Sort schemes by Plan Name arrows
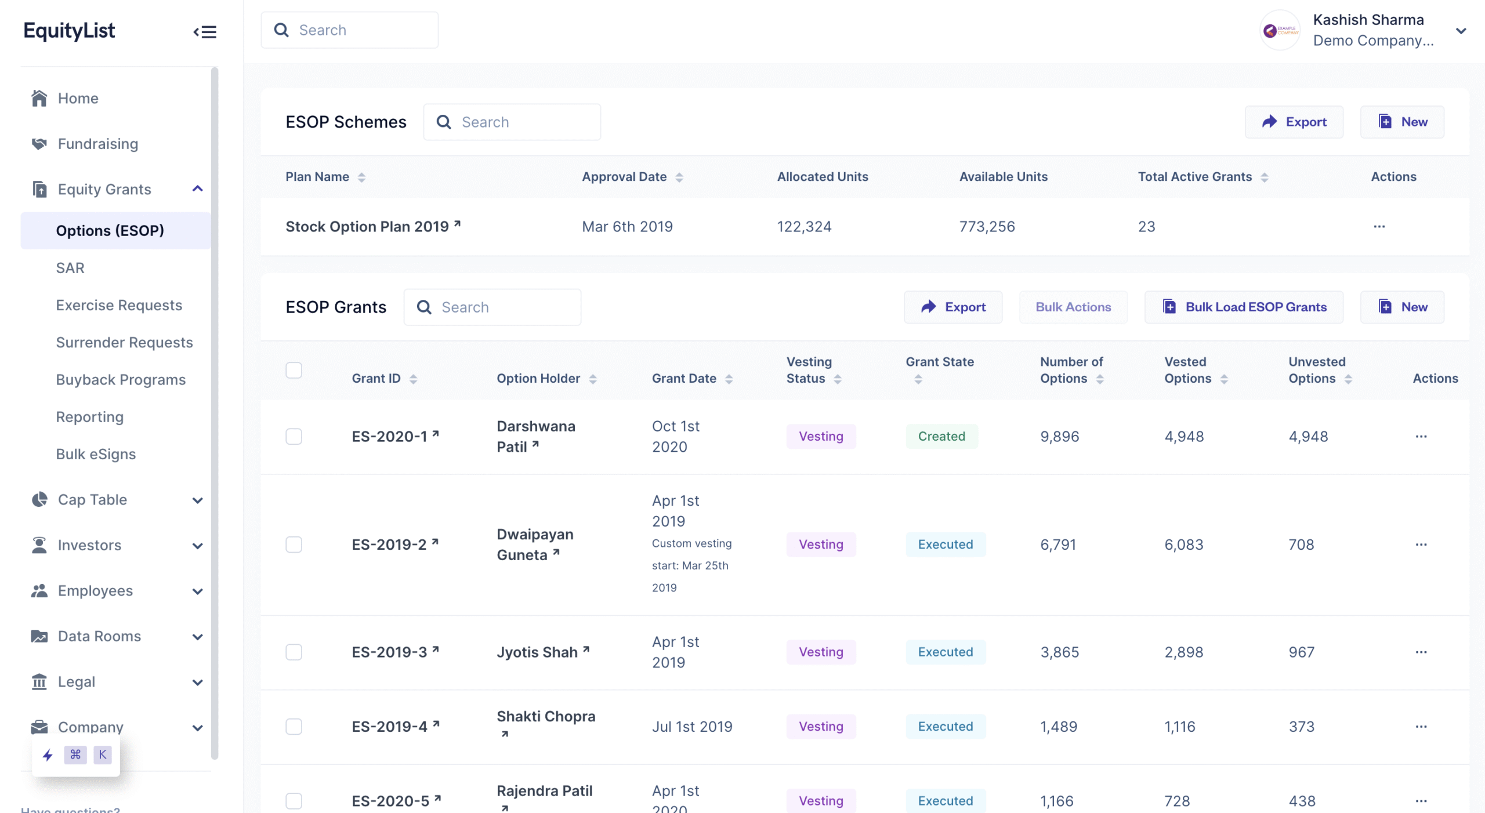This screenshot has width=1485, height=813. tap(361, 177)
